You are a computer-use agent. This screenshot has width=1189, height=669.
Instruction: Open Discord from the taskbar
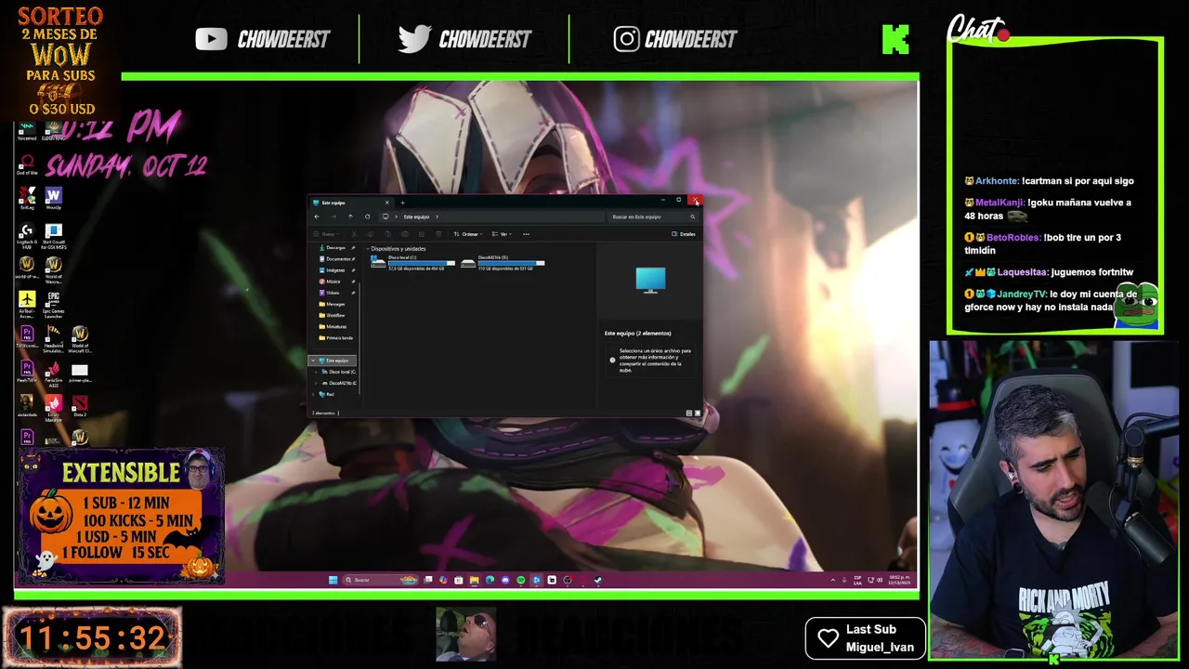[x=505, y=580]
